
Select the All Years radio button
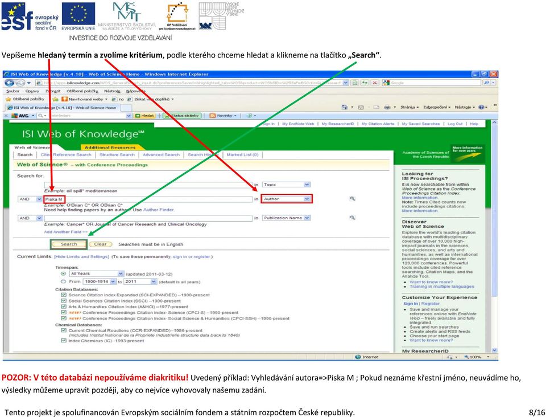pos(63,273)
